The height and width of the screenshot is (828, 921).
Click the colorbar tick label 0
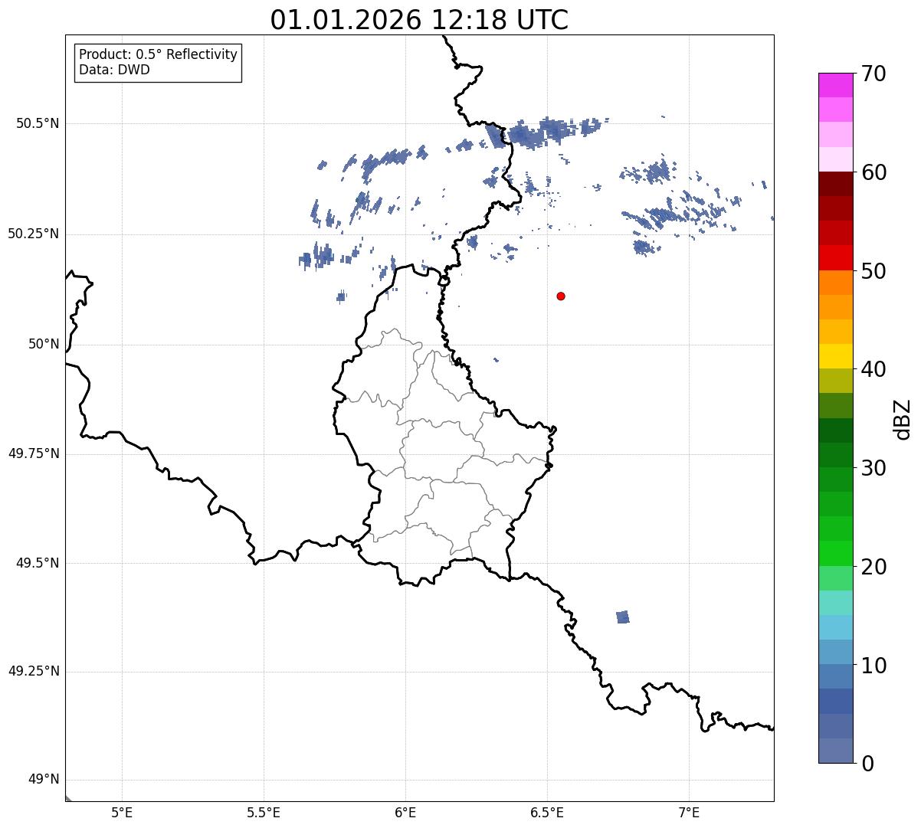click(x=867, y=764)
